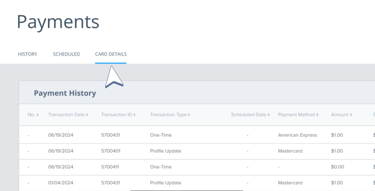Select Mastercard in the 5700401 row
This screenshot has height=191, width=375.
pyautogui.click(x=290, y=151)
